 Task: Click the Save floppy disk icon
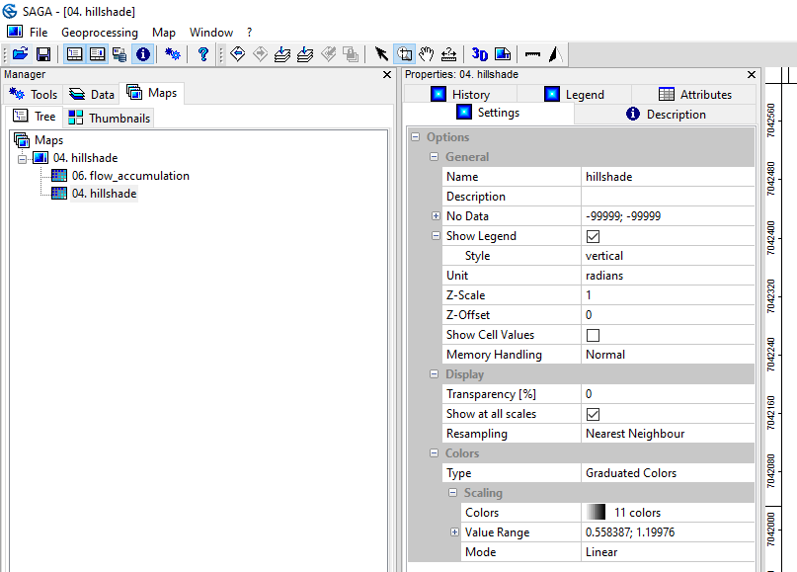(x=43, y=54)
